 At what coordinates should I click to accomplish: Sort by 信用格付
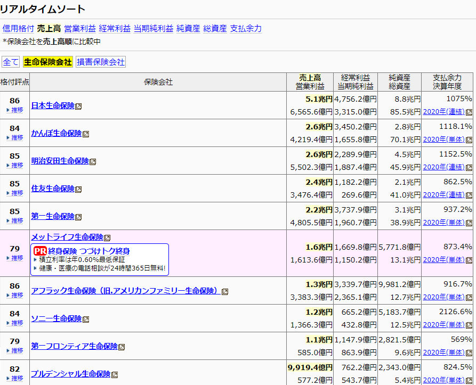pyautogui.click(x=18, y=29)
